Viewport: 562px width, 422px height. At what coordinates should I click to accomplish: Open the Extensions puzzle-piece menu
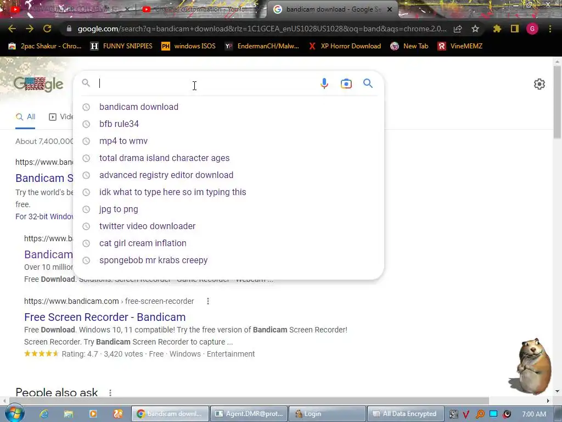pyautogui.click(x=497, y=29)
